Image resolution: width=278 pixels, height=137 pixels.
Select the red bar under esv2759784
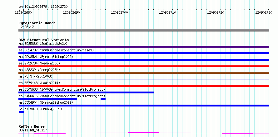[144, 66]
